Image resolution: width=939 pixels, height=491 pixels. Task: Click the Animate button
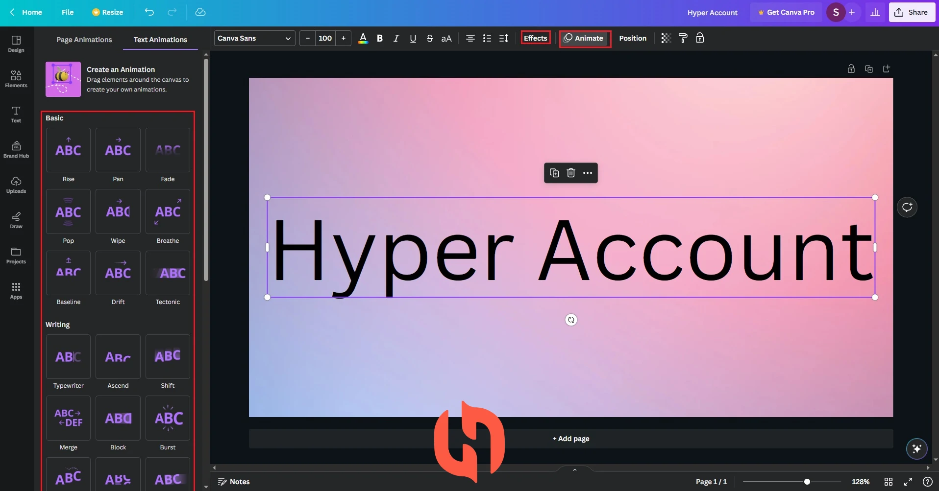click(x=585, y=38)
